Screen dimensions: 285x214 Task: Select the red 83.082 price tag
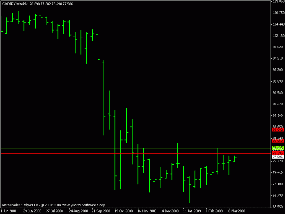[x=278, y=130]
